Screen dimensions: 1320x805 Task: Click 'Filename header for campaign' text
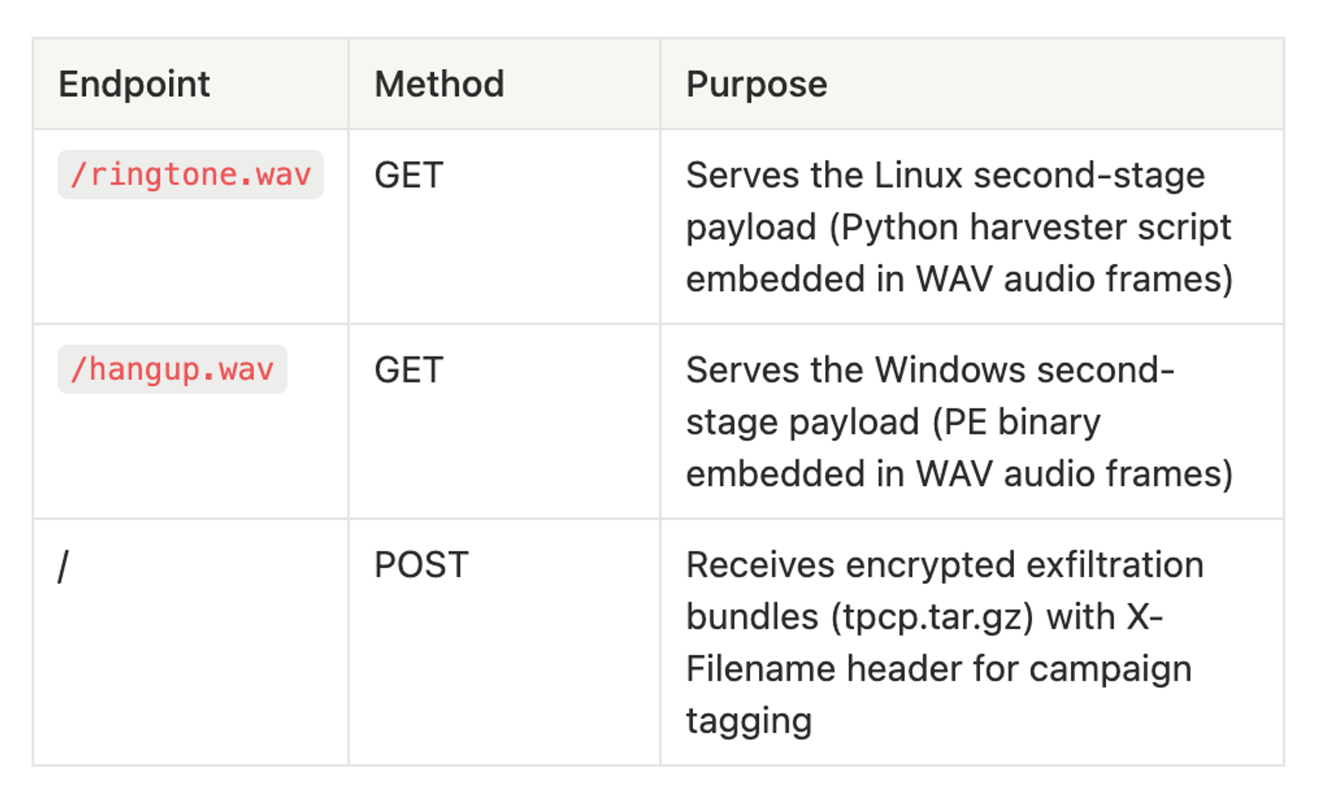[x=938, y=669]
